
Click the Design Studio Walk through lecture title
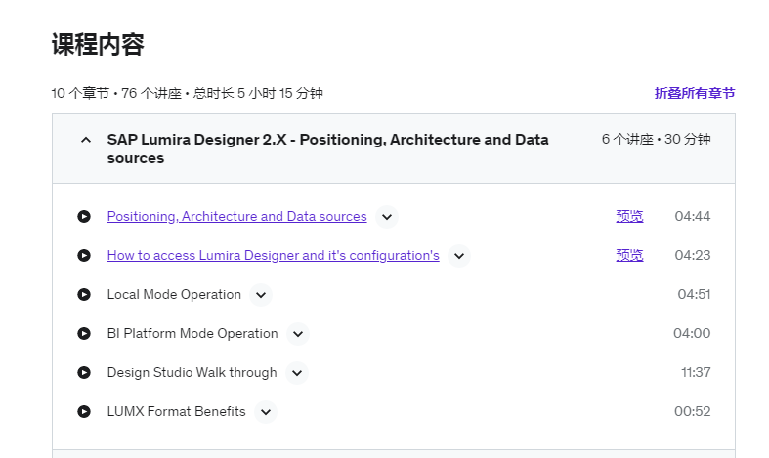[x=192, y=373]
